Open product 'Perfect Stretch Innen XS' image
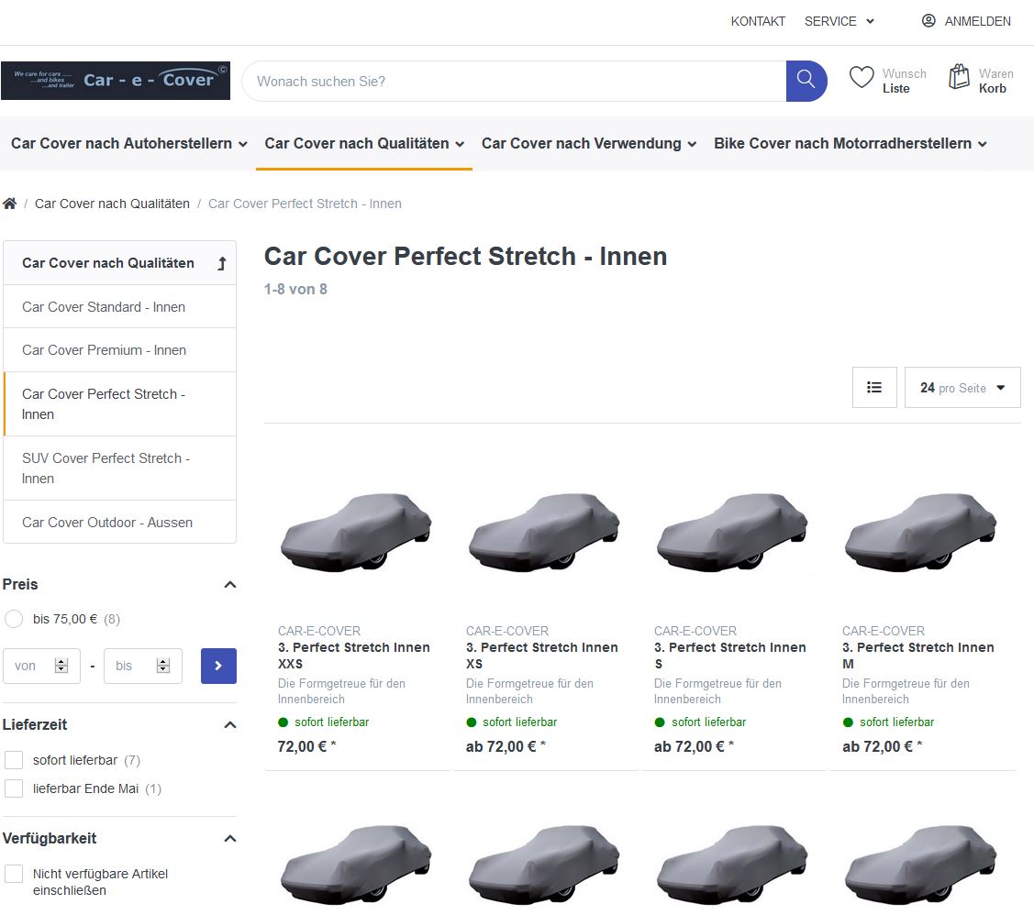The image size is (1034, 915). click(545, 532)
